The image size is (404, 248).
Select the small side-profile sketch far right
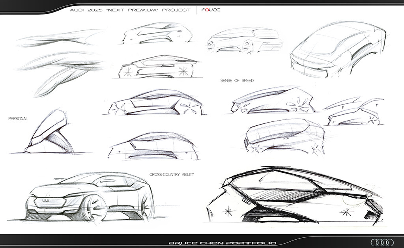(355, 114)
